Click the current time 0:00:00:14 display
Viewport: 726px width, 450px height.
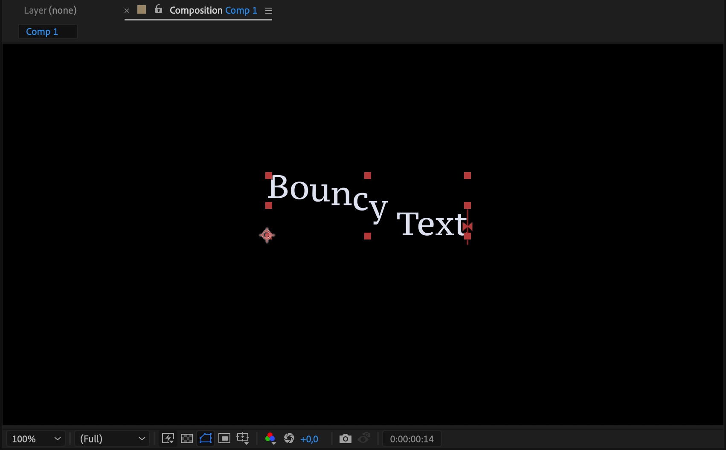(x=412, y=439)
